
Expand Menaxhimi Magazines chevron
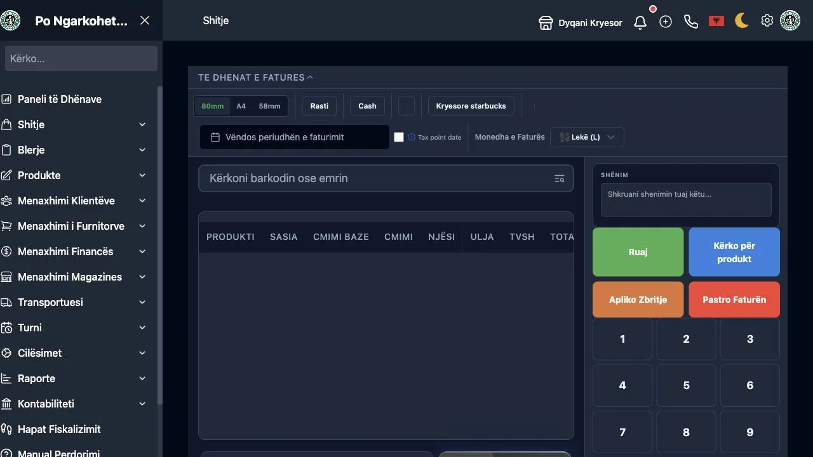[x=142, y=277]
